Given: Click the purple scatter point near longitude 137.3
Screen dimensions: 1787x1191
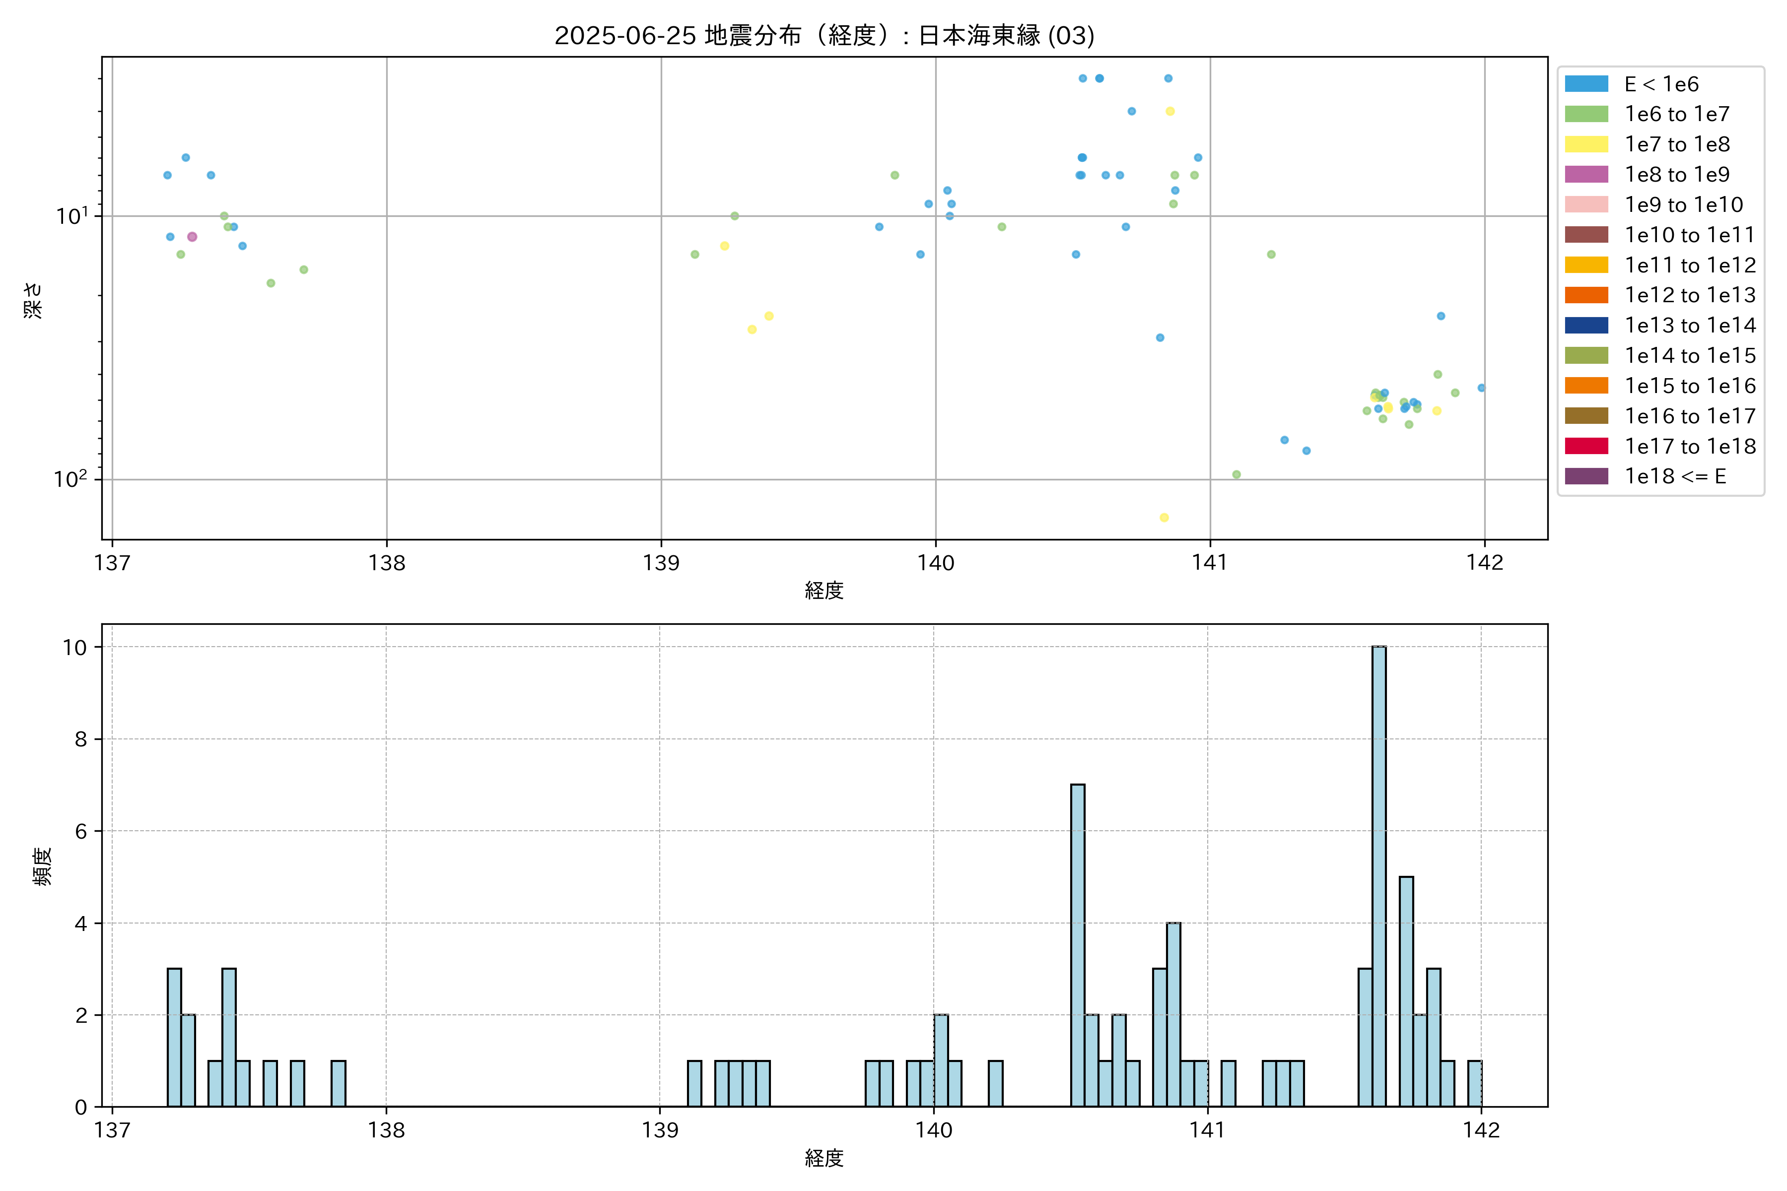Looking at the screenshot, I should (192, 237).
